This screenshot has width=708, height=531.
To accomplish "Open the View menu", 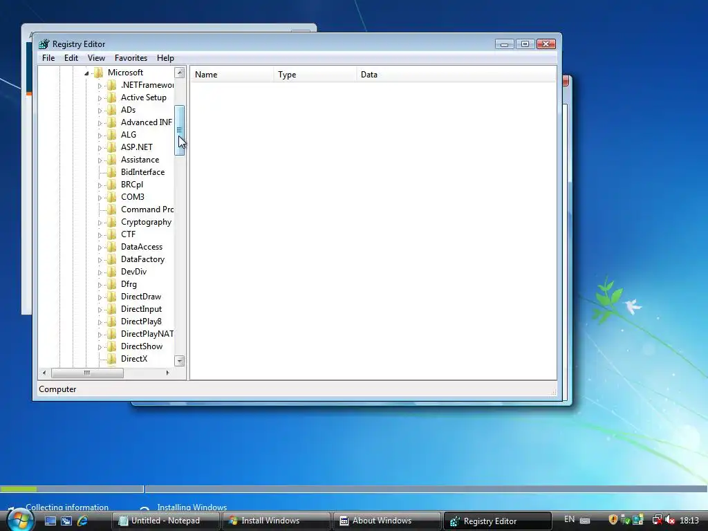I will (x=96, y=58).
